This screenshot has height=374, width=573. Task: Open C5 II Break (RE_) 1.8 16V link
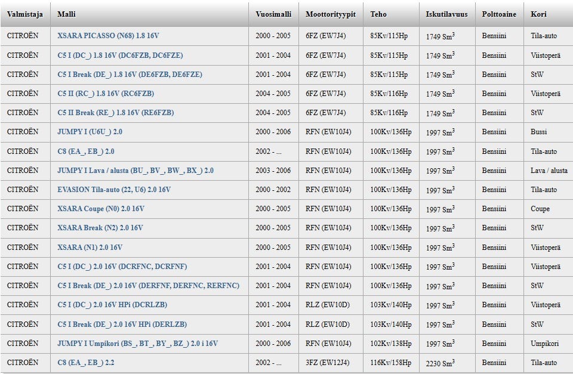pyautogui.click(x=115, y=113)
